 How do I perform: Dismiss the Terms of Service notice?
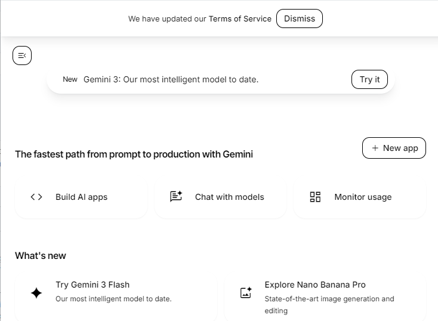(300, 18)
